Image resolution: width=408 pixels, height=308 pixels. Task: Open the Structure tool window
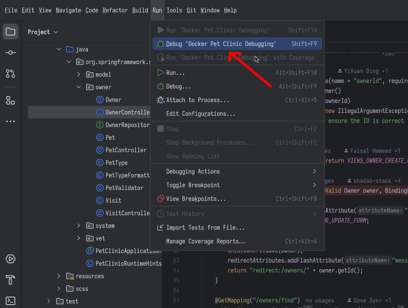pos(10,100)
